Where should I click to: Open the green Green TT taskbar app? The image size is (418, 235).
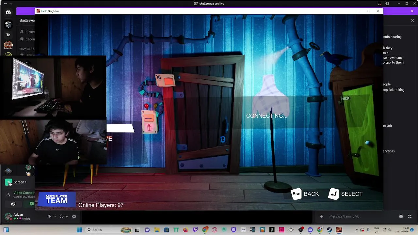point(176,230)
